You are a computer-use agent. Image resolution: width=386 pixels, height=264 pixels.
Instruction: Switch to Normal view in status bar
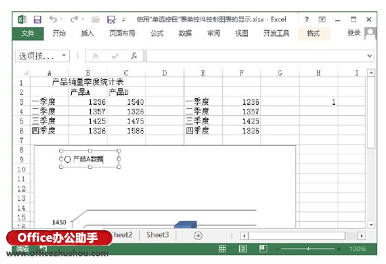[x=223, y=249]
